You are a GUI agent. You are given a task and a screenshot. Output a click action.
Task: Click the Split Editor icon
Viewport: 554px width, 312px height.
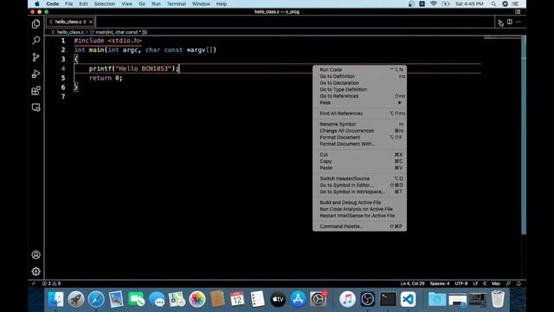(x=510, y=22)
